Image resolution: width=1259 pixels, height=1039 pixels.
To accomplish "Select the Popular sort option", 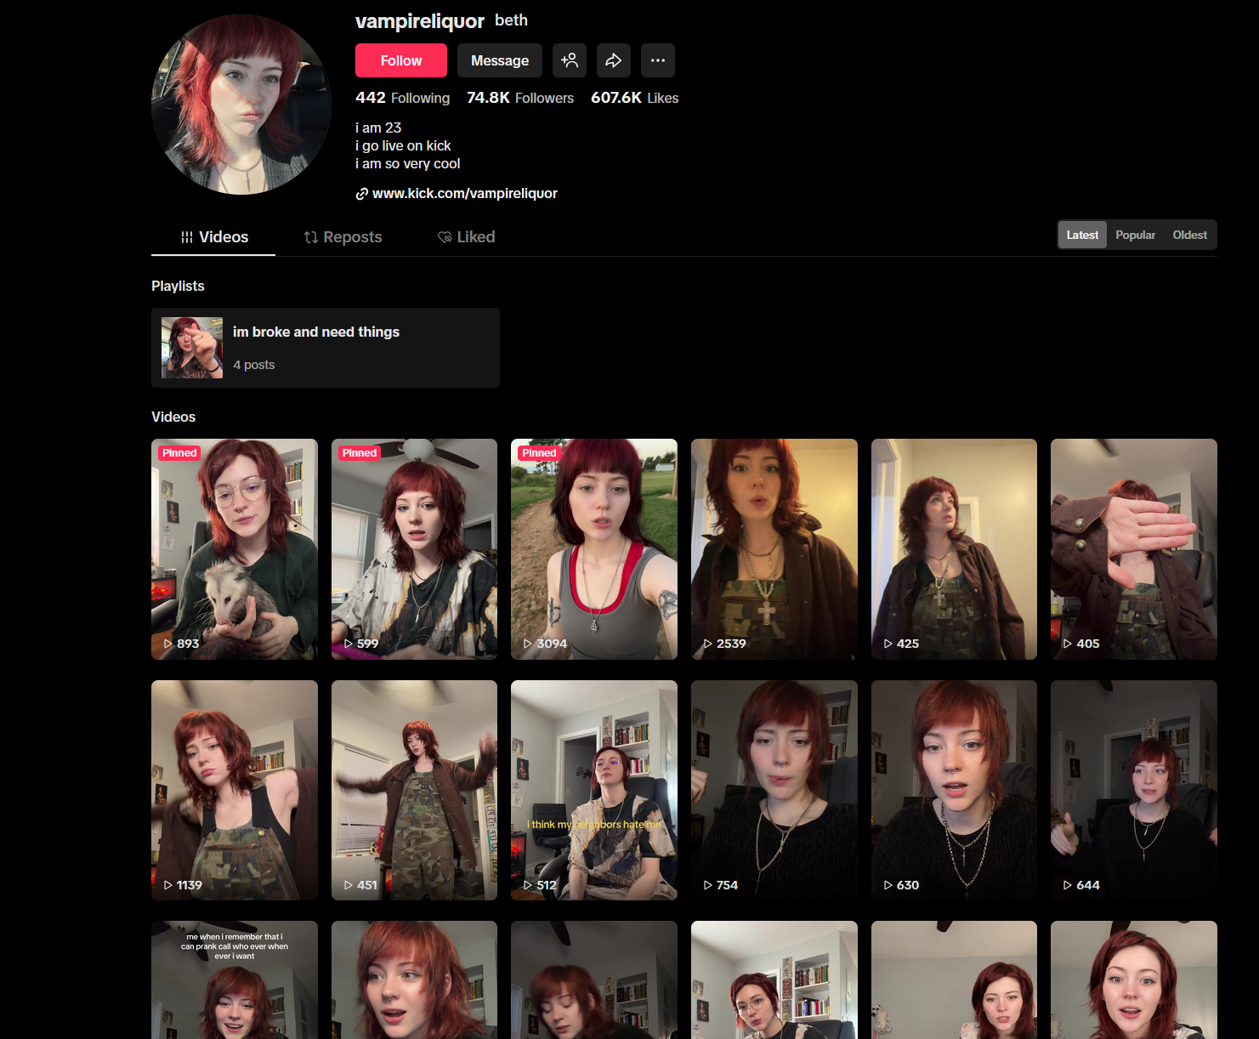I will click(1135, 235).
